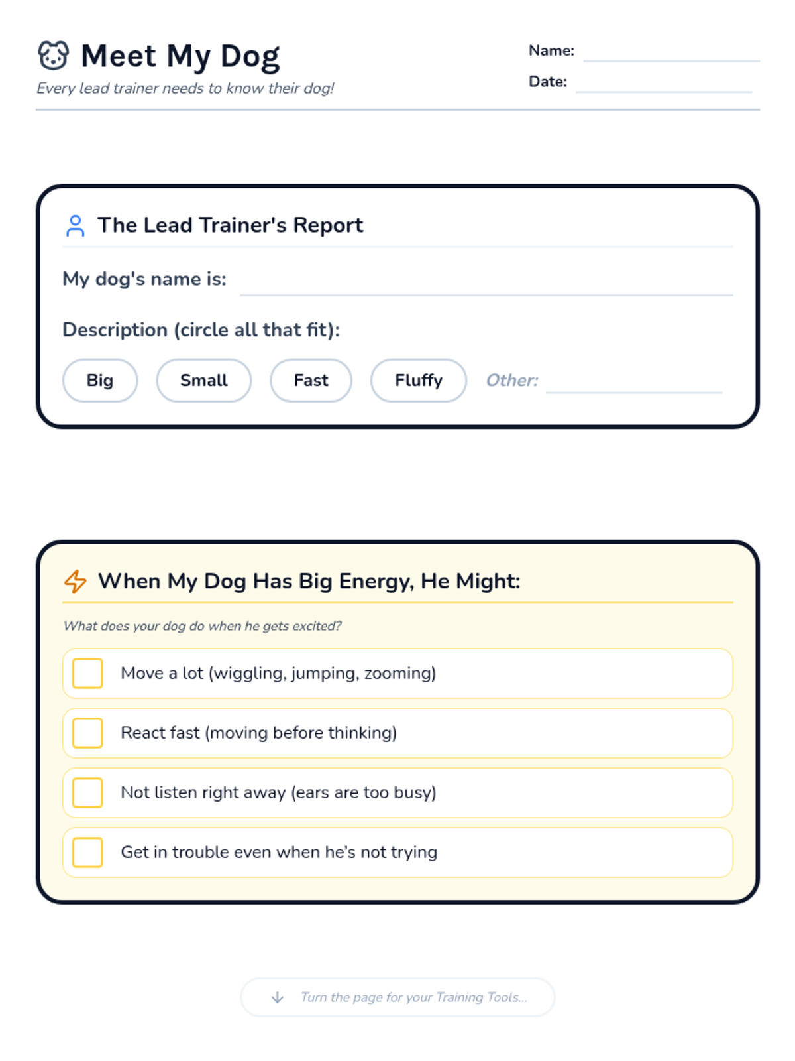Check 'Get in trouble' checkbox

pyautogui.click(x=87, y=852)
